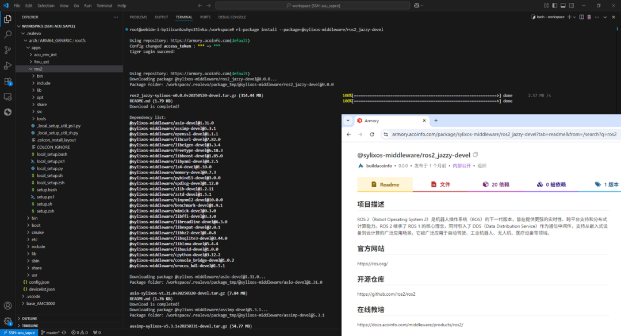The width and height of the screenshot is (621, 336).
Task: Open the Manage gear in activity bar
Action: pos(7,321)
